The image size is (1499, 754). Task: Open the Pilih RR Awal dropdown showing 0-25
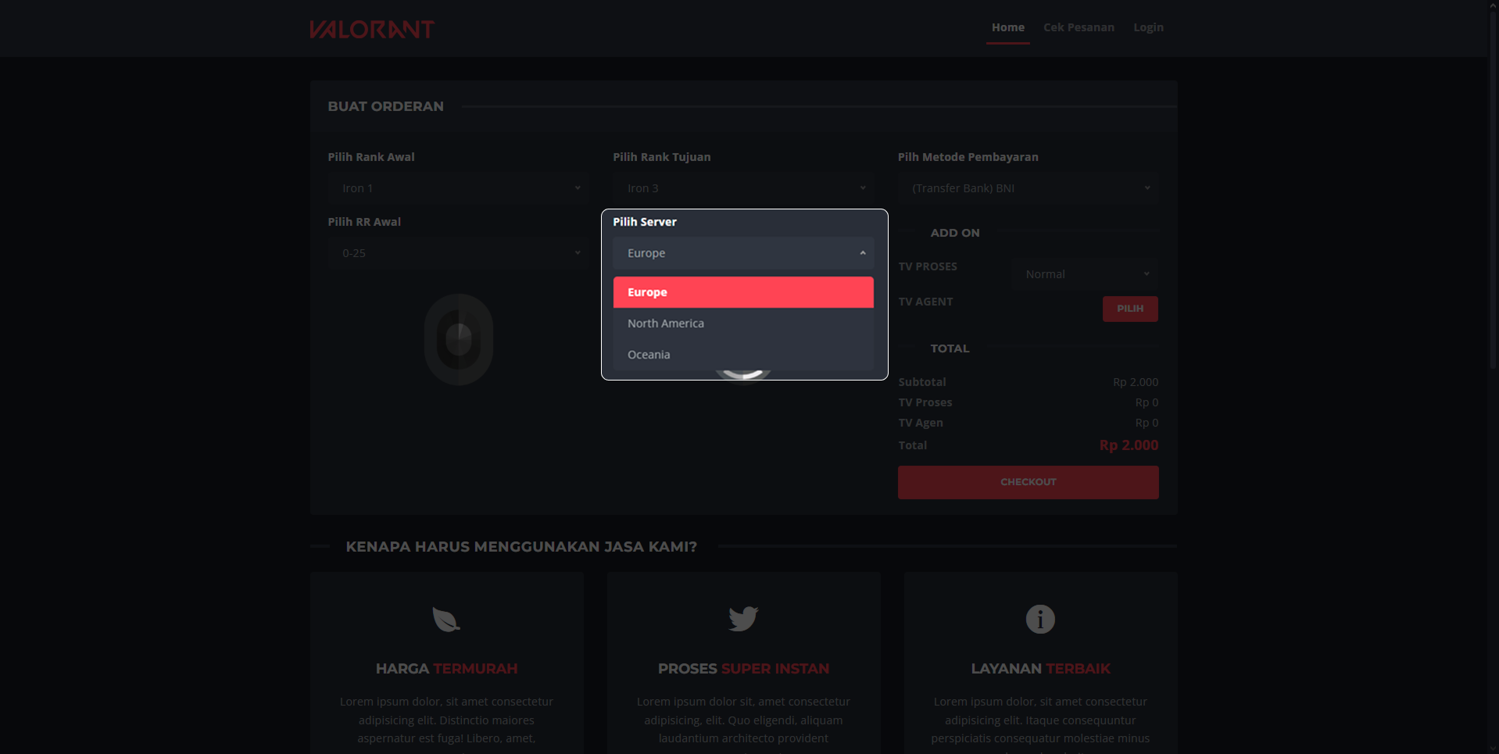(x=458, y=253)
